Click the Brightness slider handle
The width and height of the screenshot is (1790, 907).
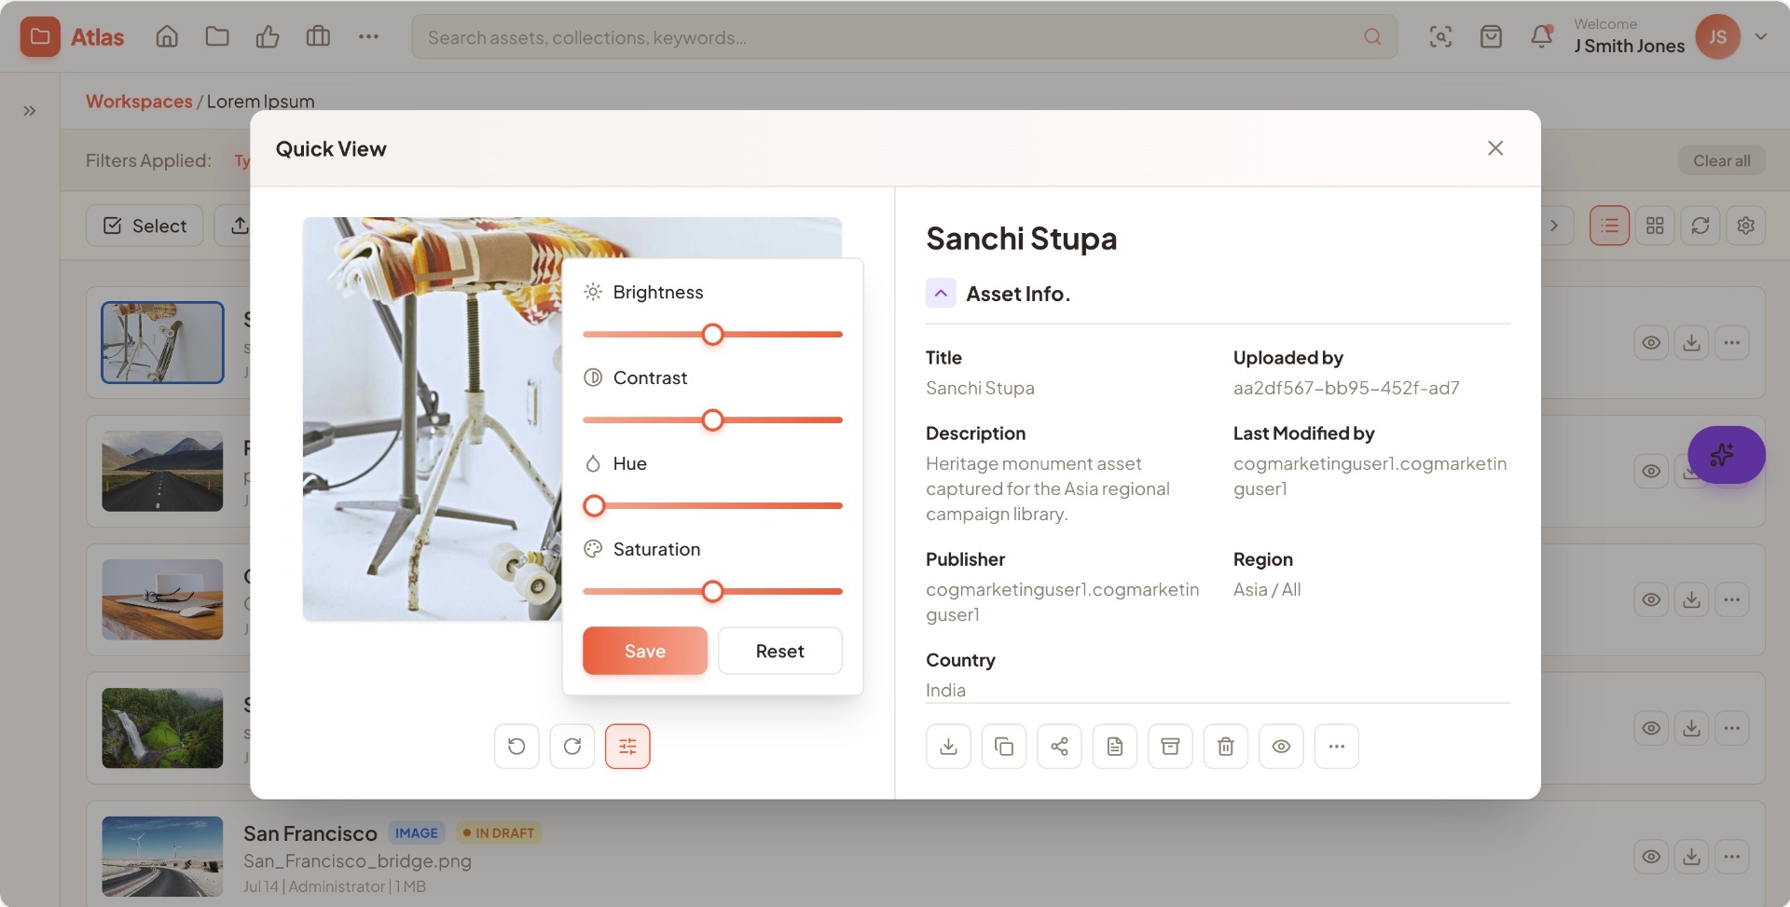(x=712, y=334)
